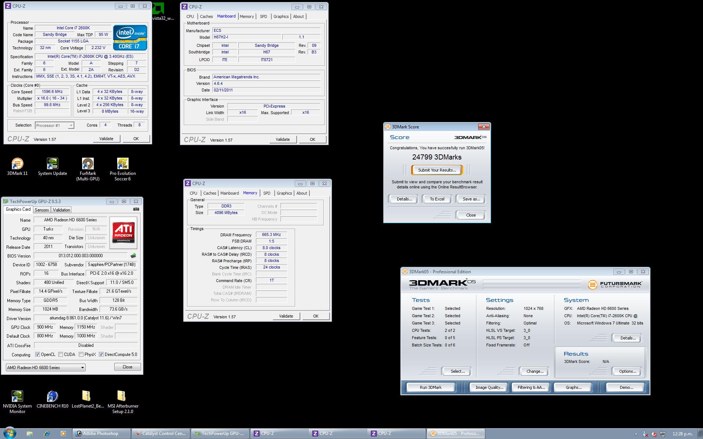Click GPU-Z screenshot camera icon
This screenshot has width=703, height=439.
coord(136,209)
